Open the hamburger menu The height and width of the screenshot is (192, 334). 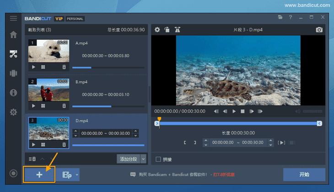tap(13, 18)
